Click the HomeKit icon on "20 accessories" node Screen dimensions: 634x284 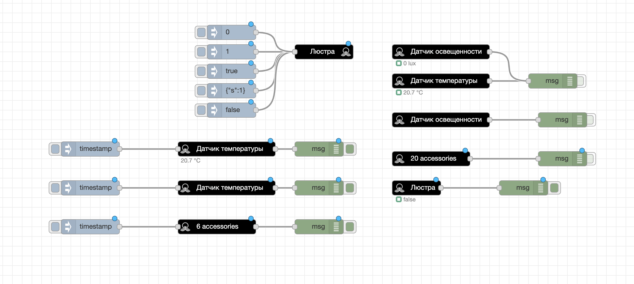[x=399, y=159]
